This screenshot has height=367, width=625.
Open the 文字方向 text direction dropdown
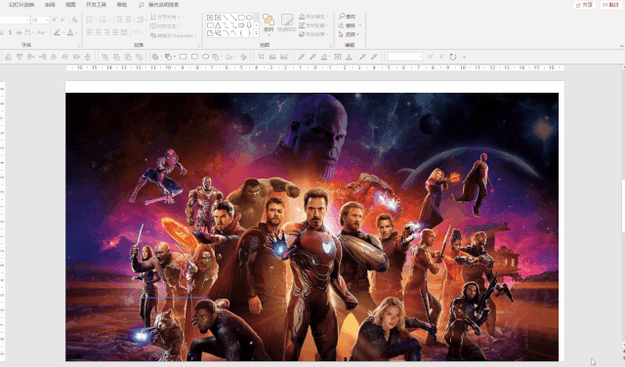pos(165,17)
